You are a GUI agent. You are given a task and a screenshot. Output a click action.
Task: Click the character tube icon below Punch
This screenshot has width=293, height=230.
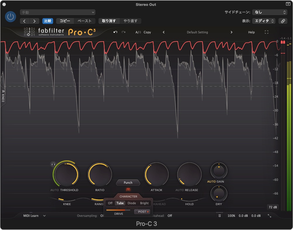[128, 190]
